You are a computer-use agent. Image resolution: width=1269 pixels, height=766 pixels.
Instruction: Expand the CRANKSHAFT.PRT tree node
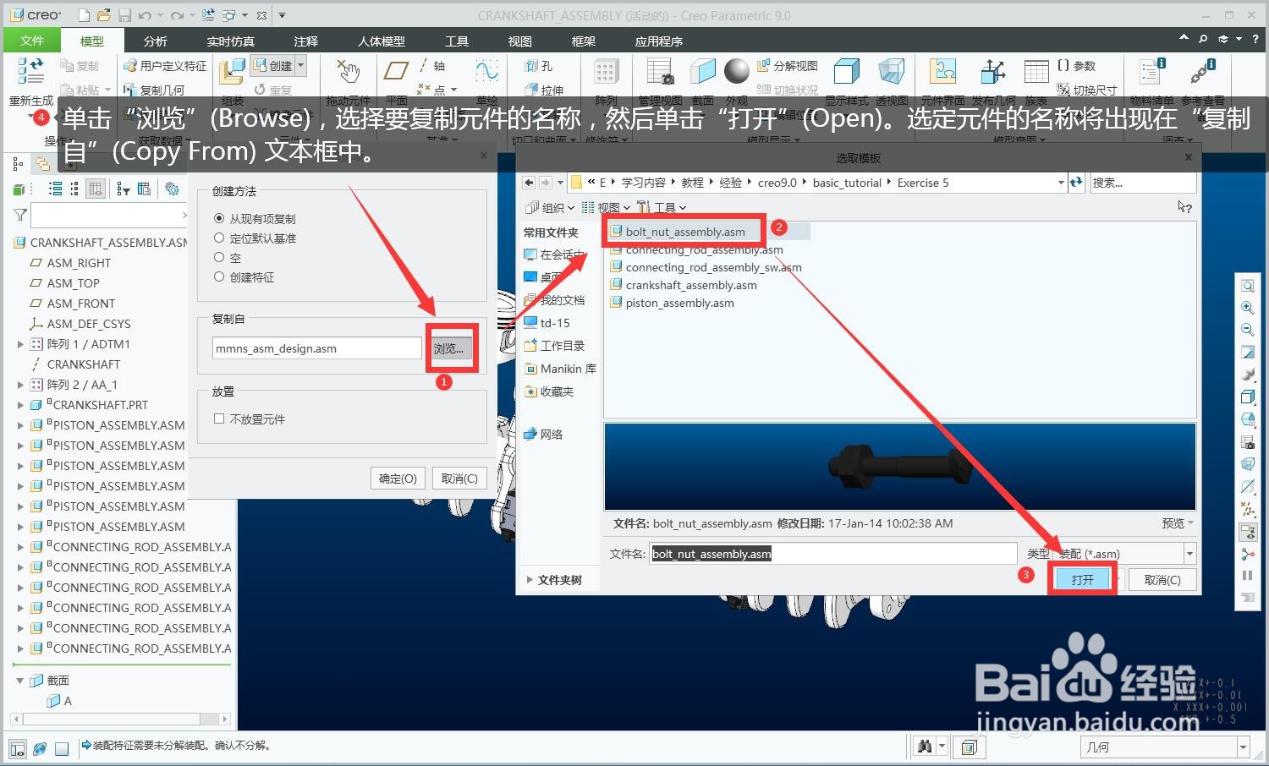pos(20,405)
